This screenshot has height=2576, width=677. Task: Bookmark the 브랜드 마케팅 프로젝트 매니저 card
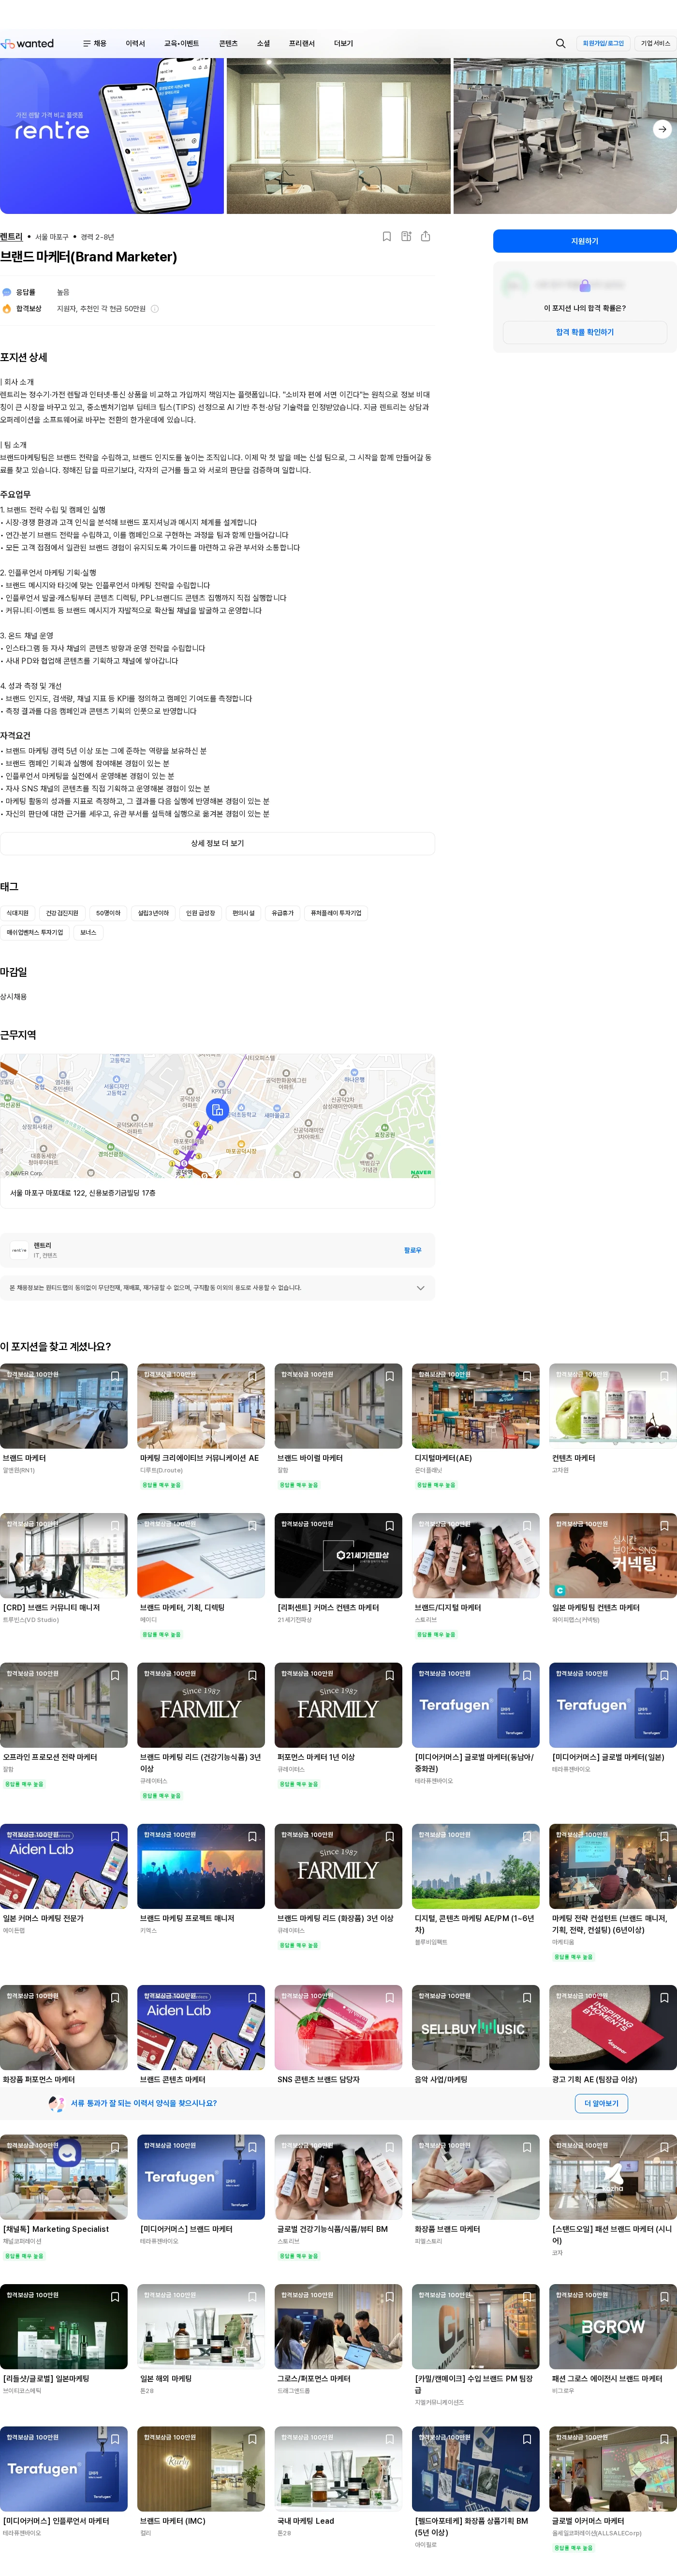(252, 1837)
